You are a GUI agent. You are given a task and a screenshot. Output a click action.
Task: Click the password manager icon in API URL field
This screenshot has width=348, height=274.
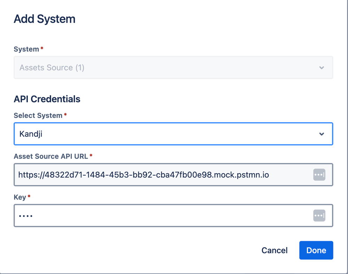[319, 175]
